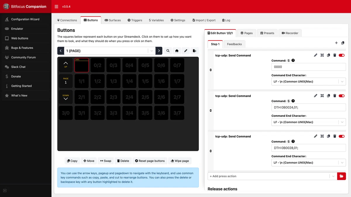Image resolution: width=351 pixels, height=197 pixels.
Task: Open the Presets tab
Action: (x=267, y=33)
